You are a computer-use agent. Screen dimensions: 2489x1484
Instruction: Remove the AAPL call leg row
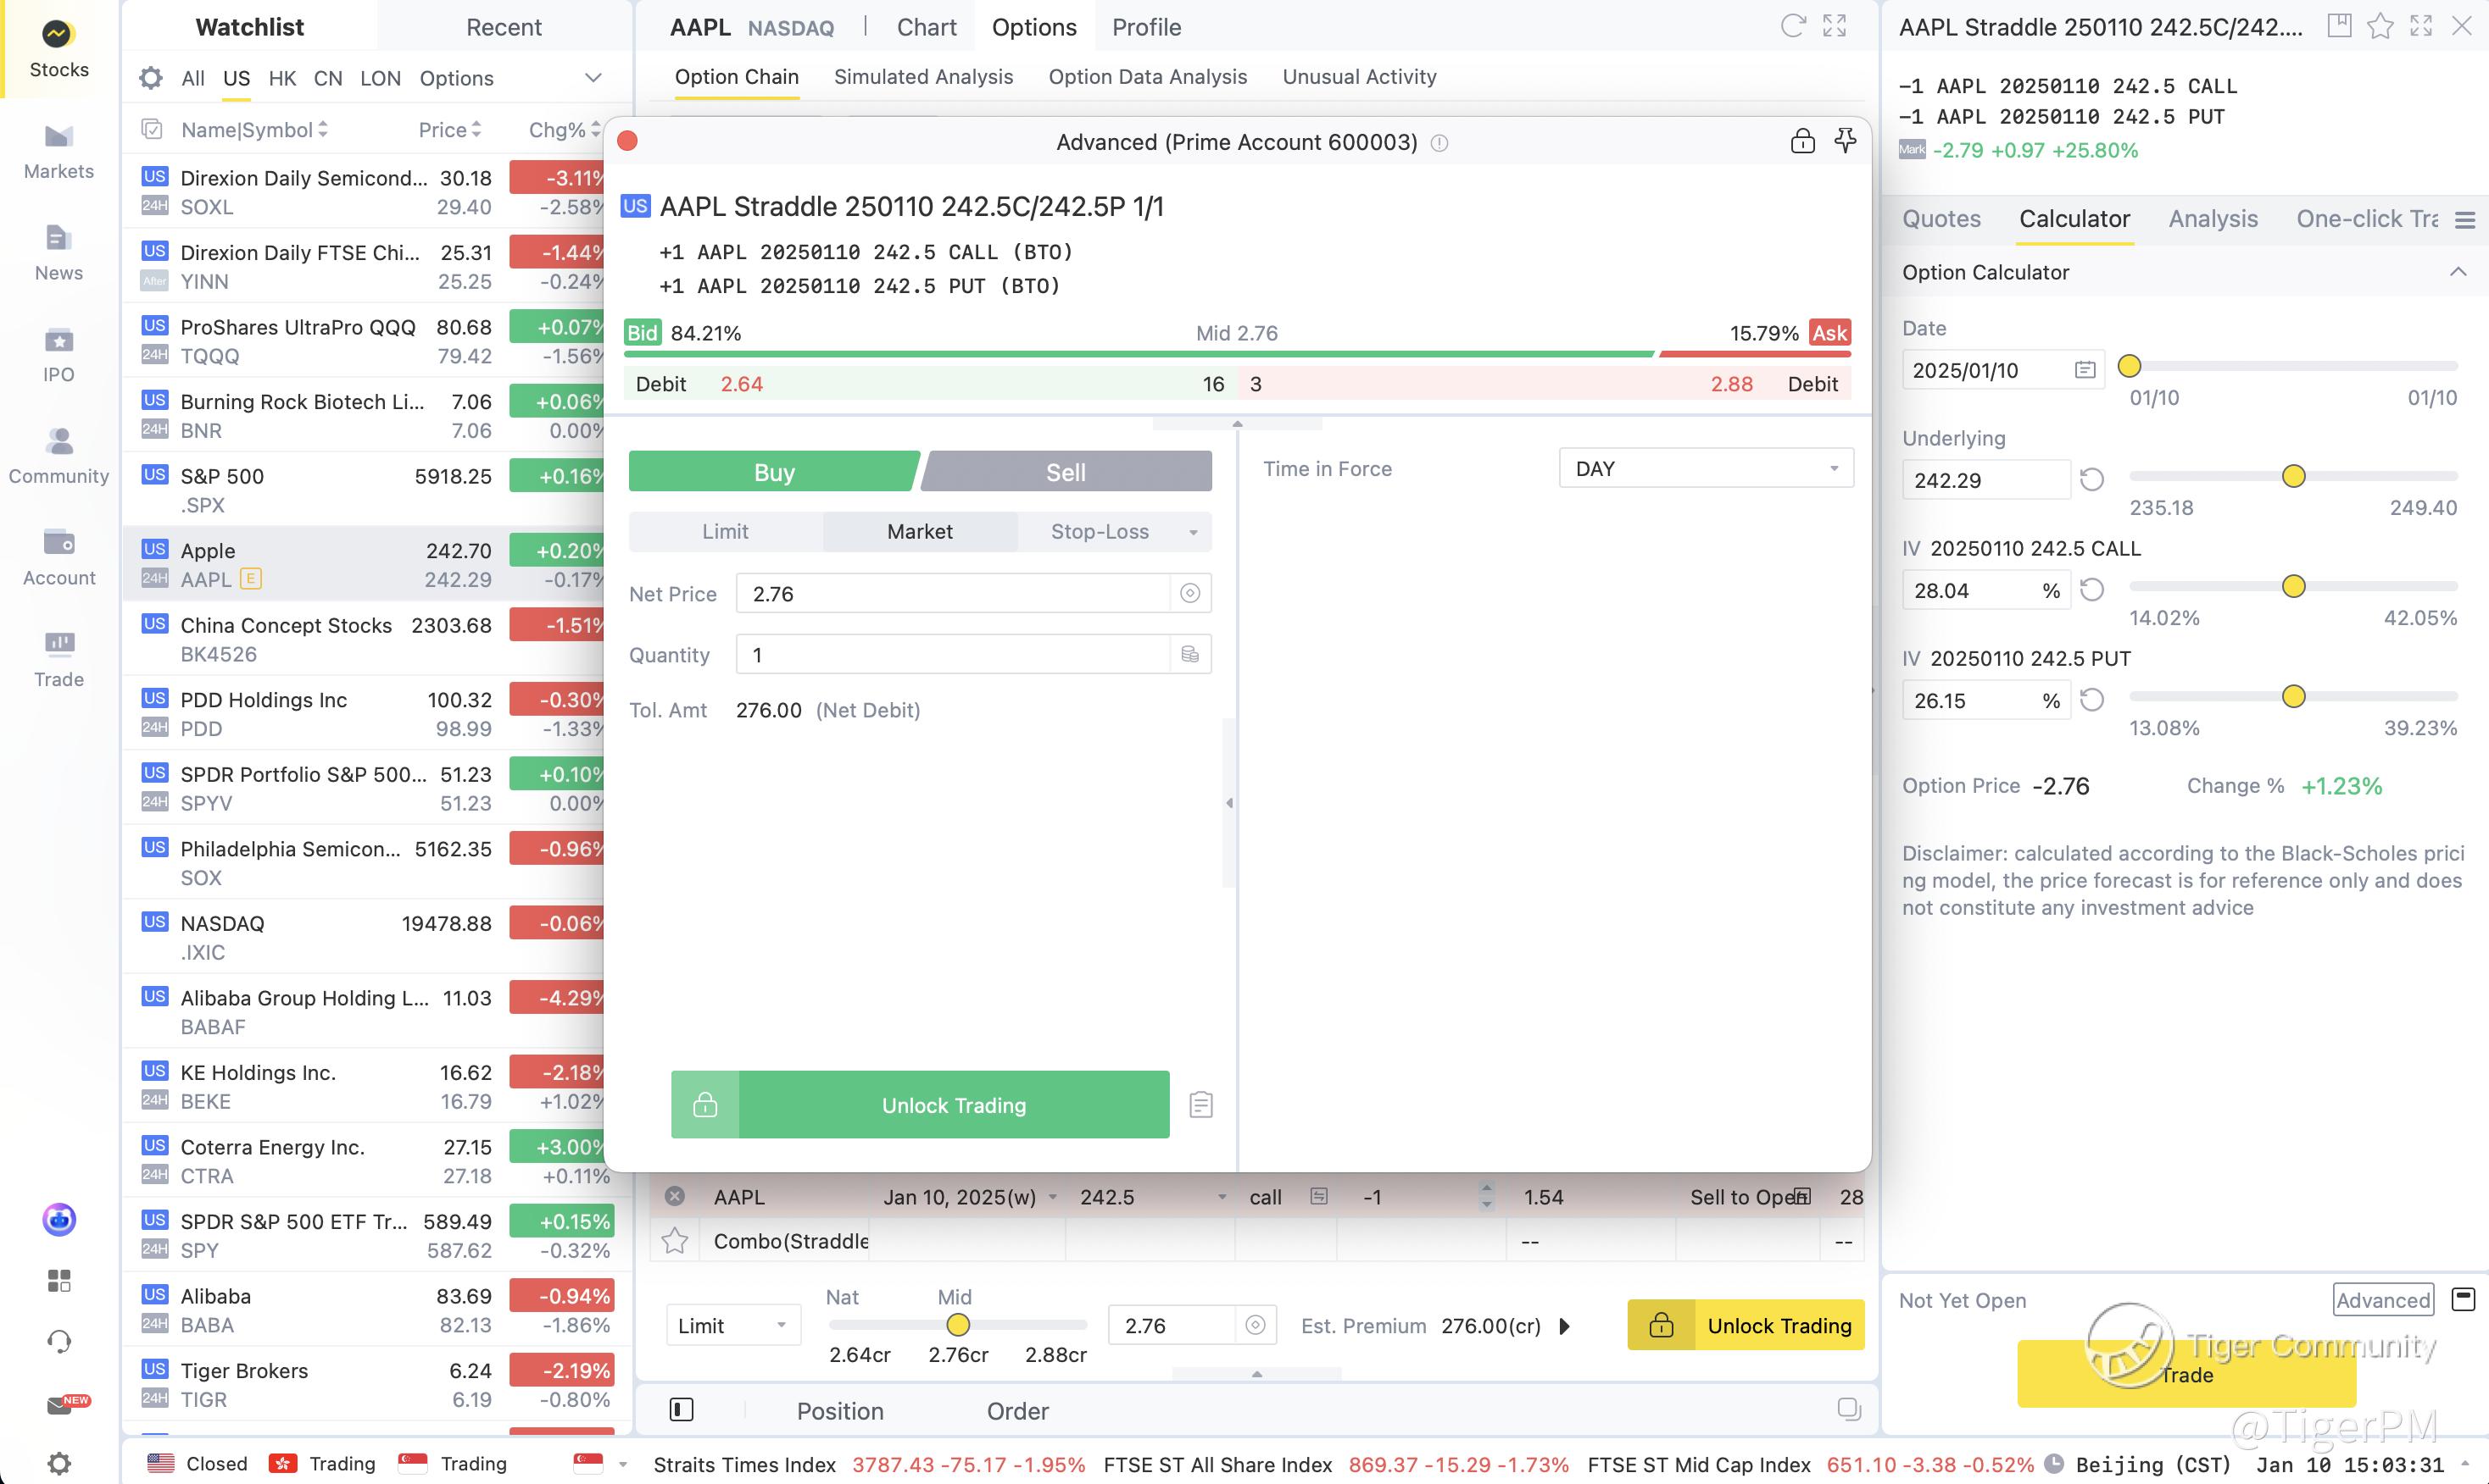point(675,1196)
